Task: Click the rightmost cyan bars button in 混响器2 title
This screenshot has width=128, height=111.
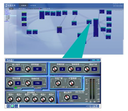Action: [98, 60]
